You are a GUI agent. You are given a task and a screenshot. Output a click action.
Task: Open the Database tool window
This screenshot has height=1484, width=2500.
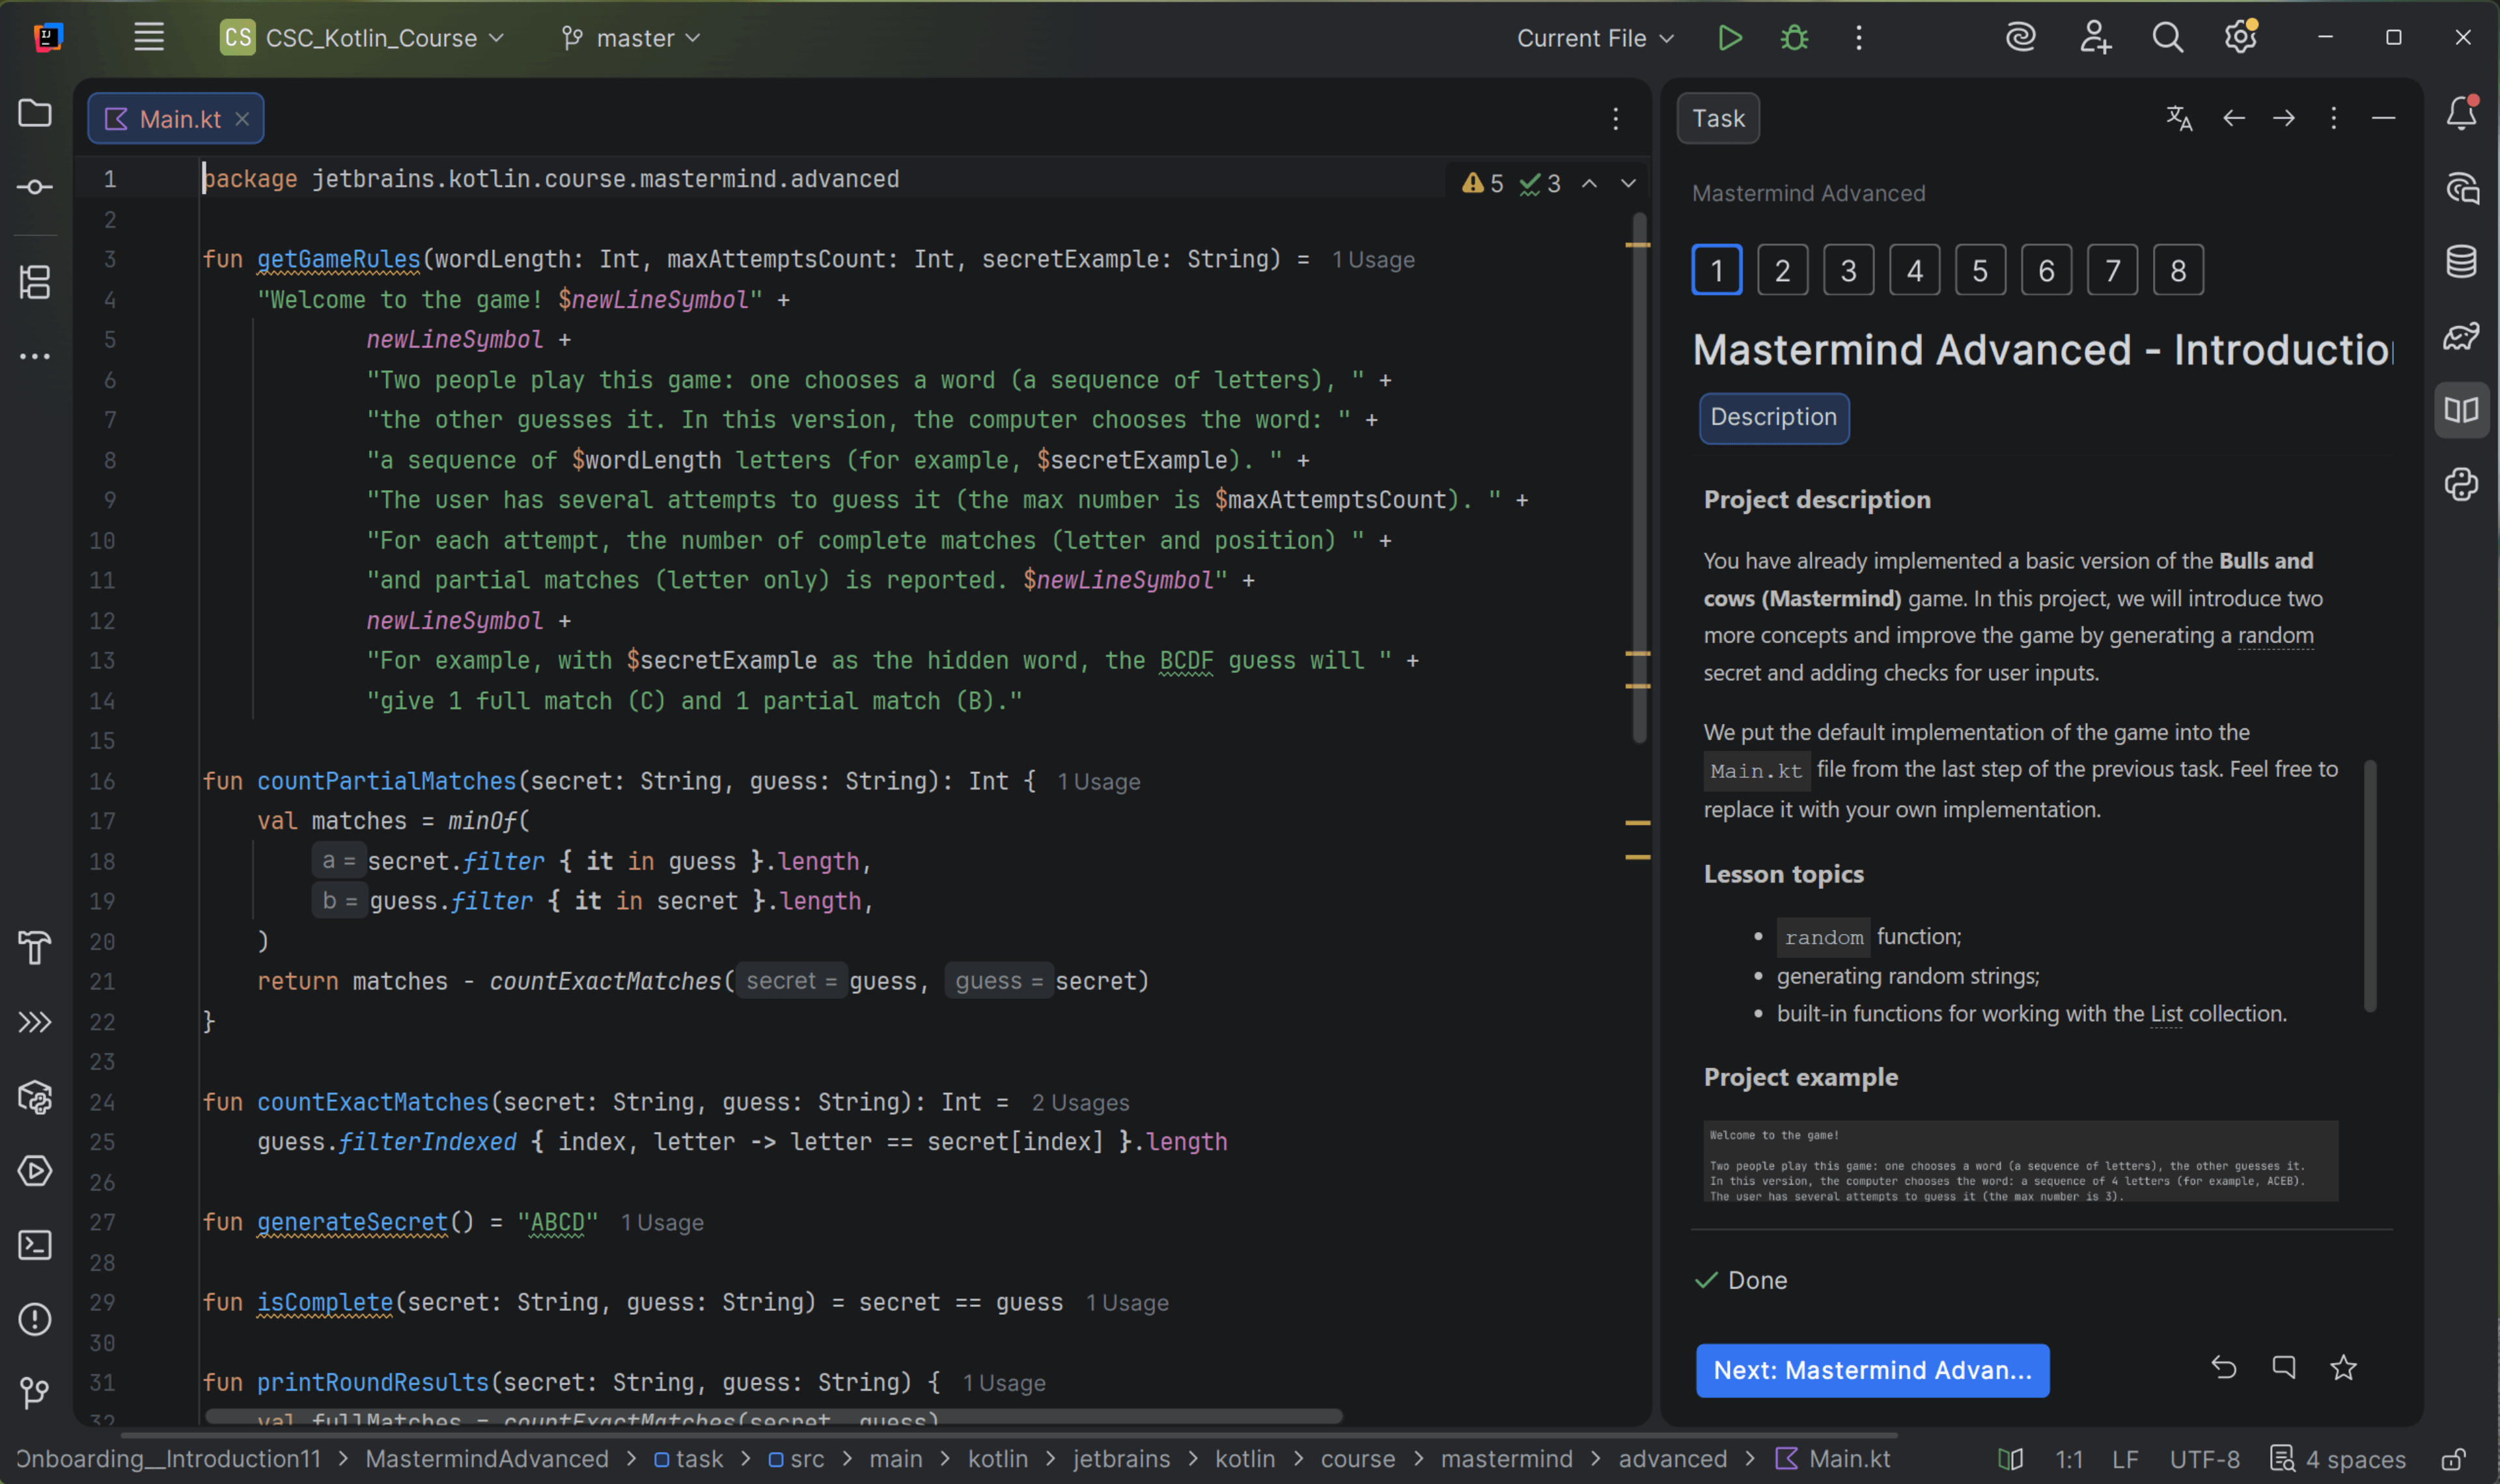tap(2461, 261)
